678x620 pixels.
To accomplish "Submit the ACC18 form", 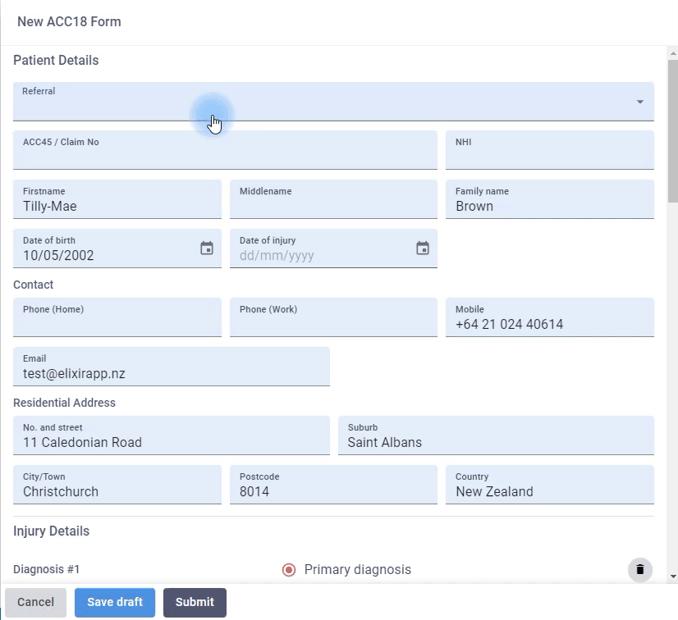I will coord(195,602).
